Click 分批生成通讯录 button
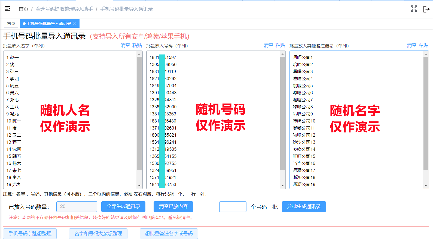Viewport: 433px width, 239px height. point(304,207)
